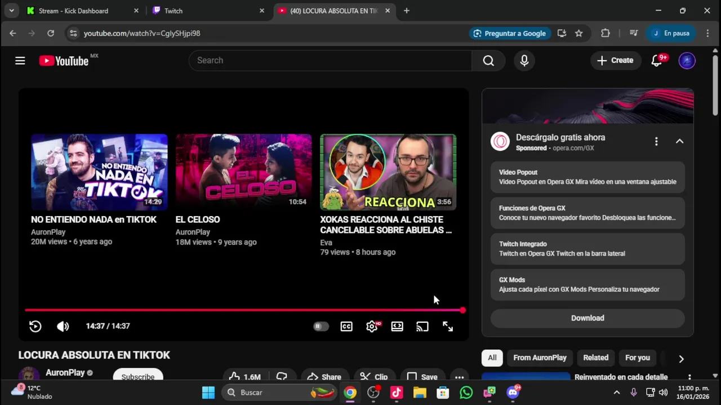The width and height of the screenshot is (721, 405).
Task: Open Chrome three-dot menu
Action: [x=707, y=33]
